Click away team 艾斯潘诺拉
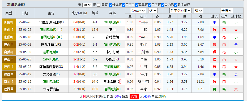The height and width of the screenshot is (101, 247). tap(111, 82)
